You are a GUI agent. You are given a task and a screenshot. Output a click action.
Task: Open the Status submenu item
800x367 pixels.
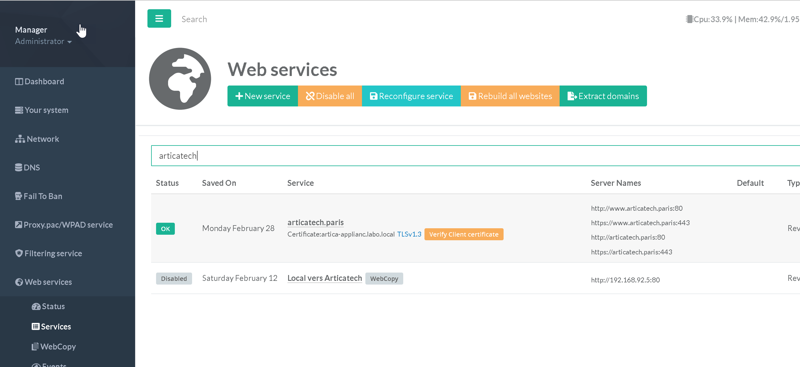[53, 306]
